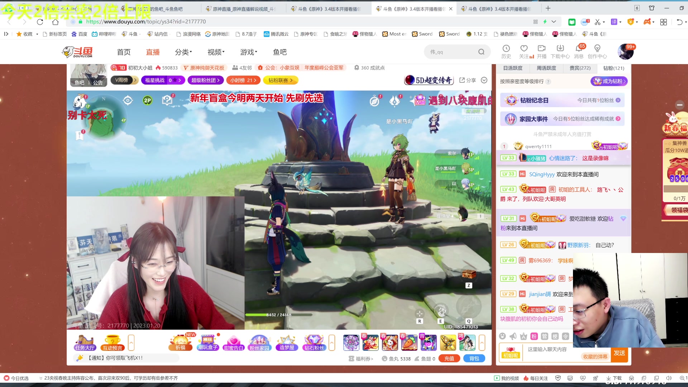Open the 粉丝家园 fan home icon

click(259, 343)
